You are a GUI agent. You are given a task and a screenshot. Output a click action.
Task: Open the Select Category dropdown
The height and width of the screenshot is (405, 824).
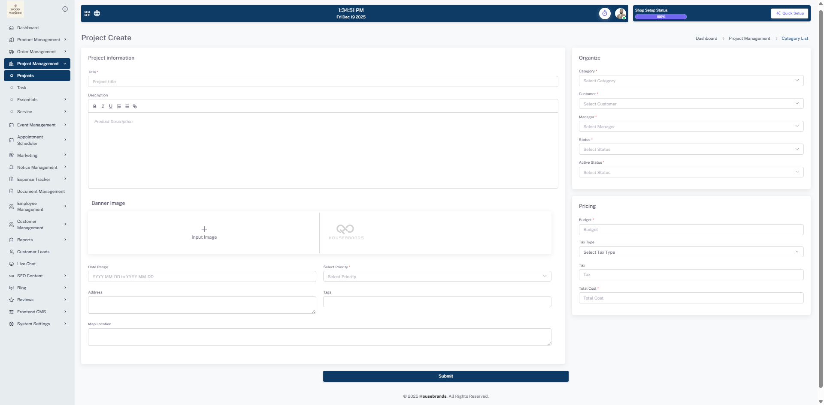691,81
